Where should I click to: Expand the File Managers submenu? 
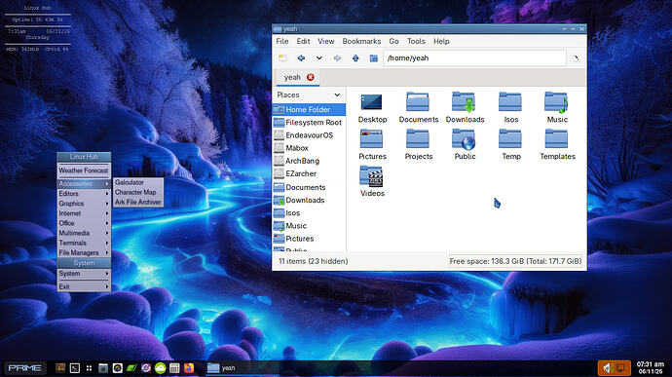[x=84, y=252]
